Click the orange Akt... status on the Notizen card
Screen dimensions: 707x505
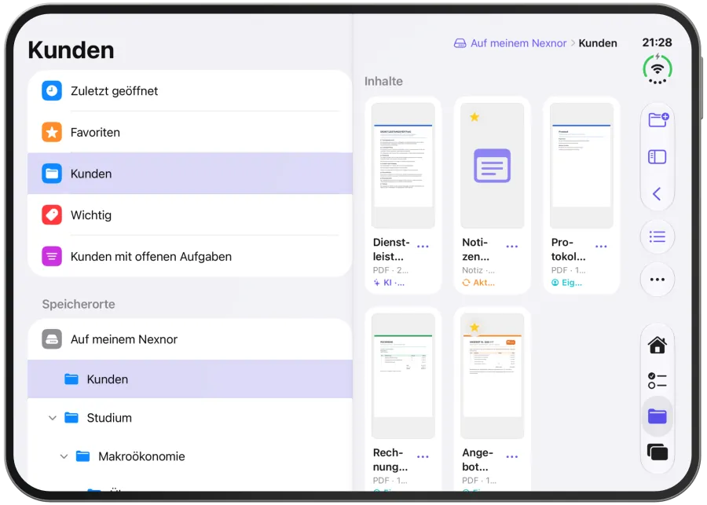[478, 283]
